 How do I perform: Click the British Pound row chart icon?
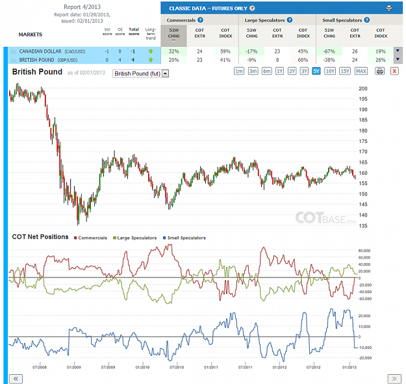[x=14, y=60]
